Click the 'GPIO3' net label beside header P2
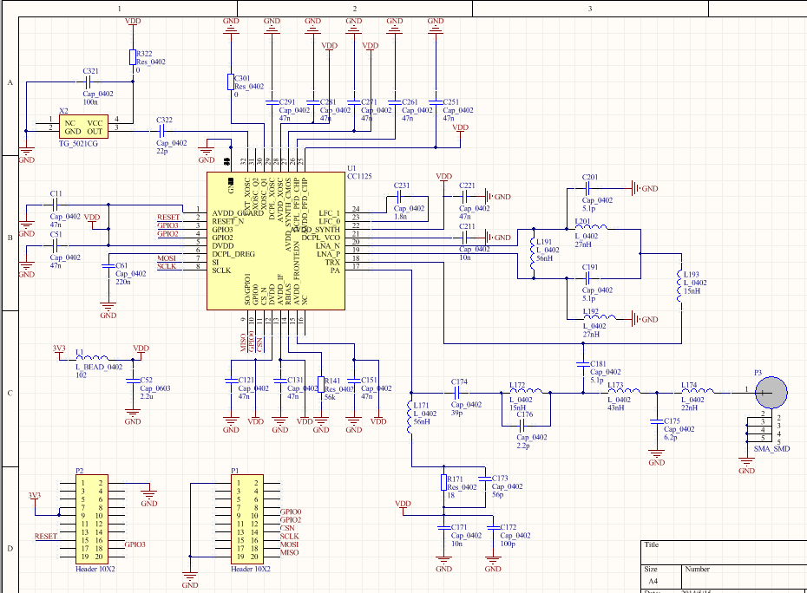807x593 pixels. pyautogui.click(x=134, y=544)
